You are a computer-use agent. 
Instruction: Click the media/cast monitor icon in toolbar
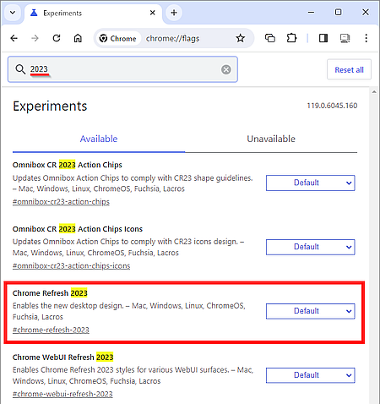click(x=345, y=38)
